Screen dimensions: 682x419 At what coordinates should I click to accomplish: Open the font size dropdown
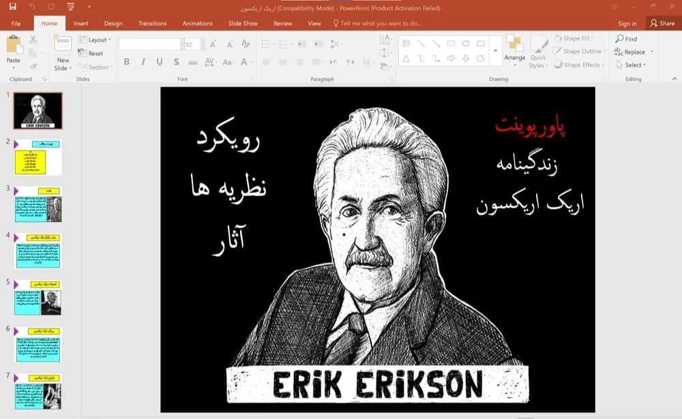click(203, 44)
